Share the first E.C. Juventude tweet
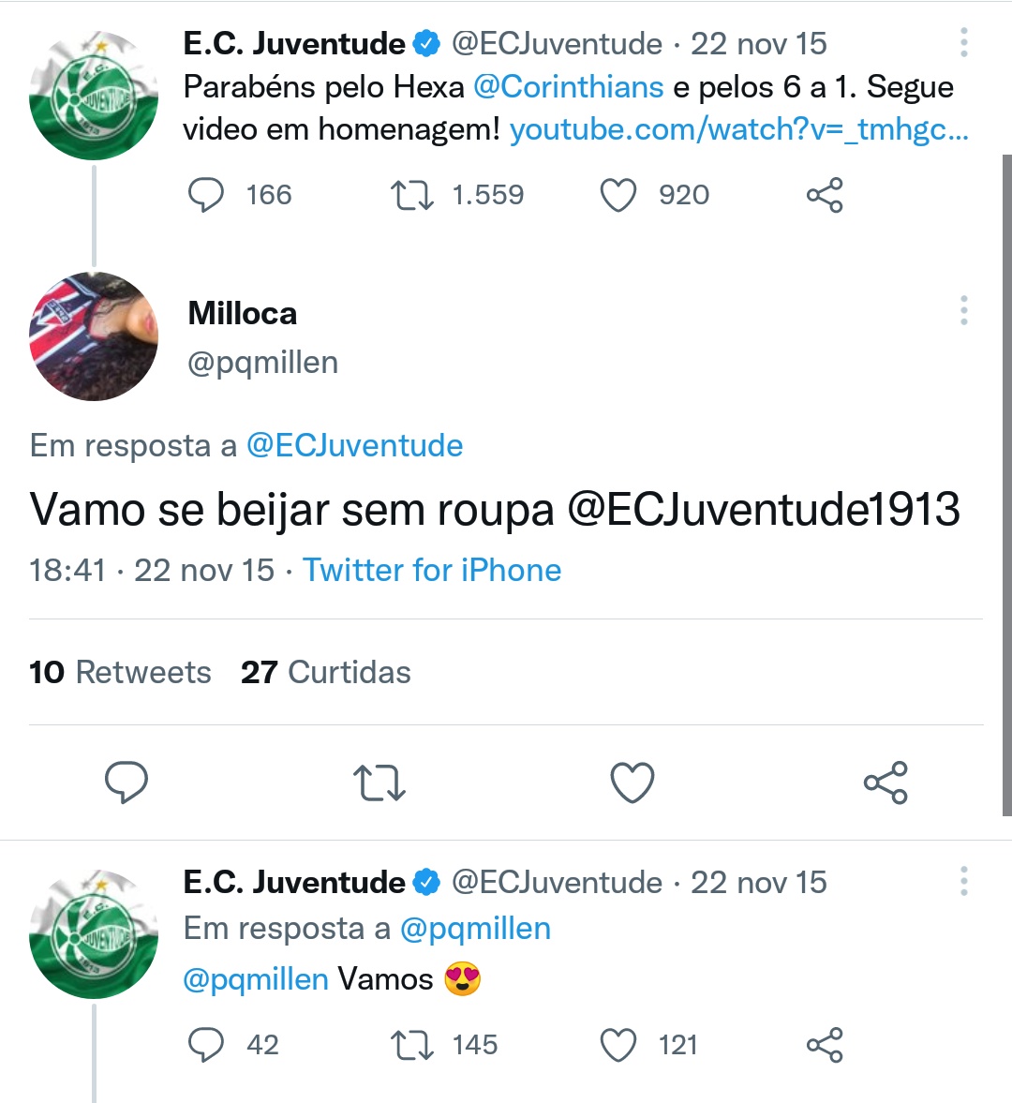The image size is (1012, 1103). [825, 195]
